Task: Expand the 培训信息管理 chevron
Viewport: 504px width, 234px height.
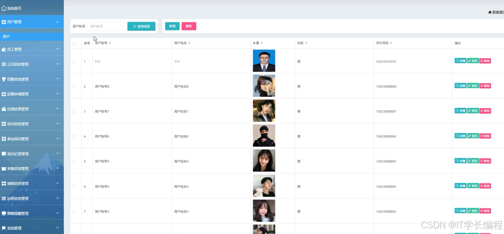Action: pyautogui.click(x=57, y=124)
